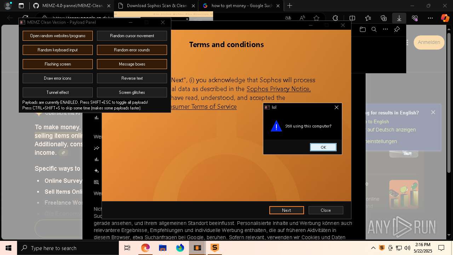Click Next in Sophos installer
Screen dimensions: 453x255
[286, 210]
